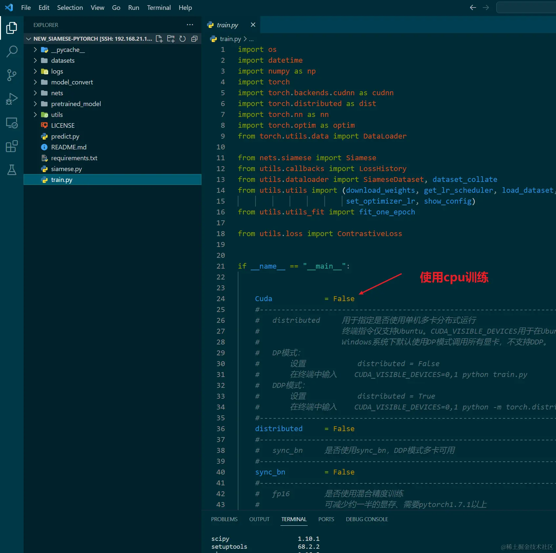This screenshot has width=556, height=553.
Task: Open the Terminal menu
Action: click(x=159, y=8)
